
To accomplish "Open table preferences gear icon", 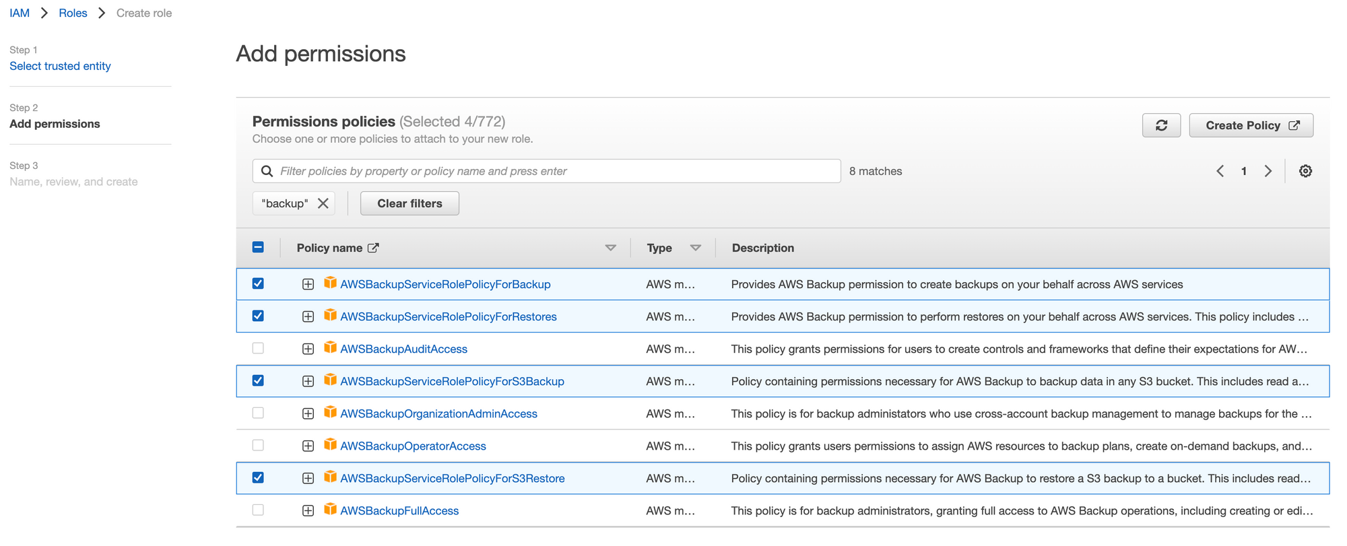I will coord(1305,171).
